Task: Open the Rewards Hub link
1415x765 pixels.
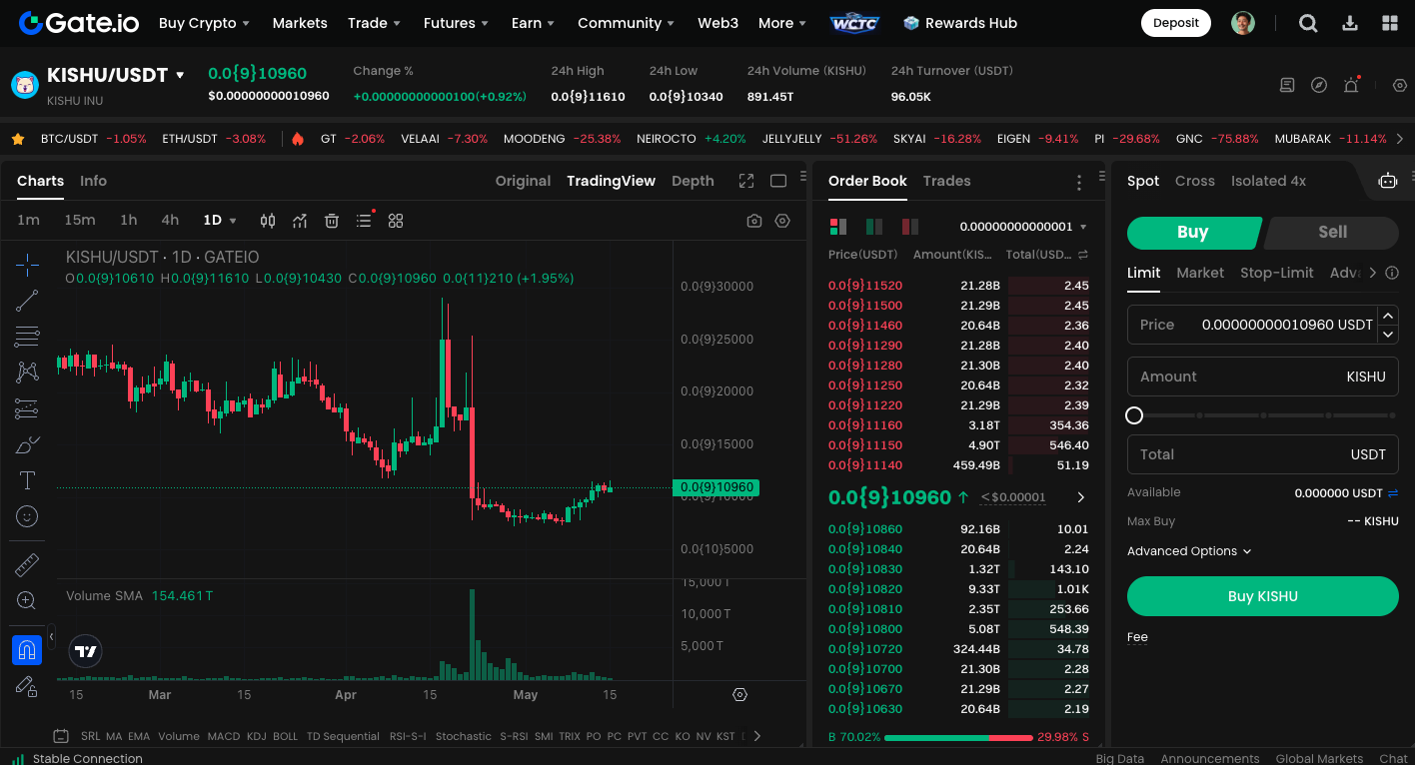Action: (x=960, y=23)
